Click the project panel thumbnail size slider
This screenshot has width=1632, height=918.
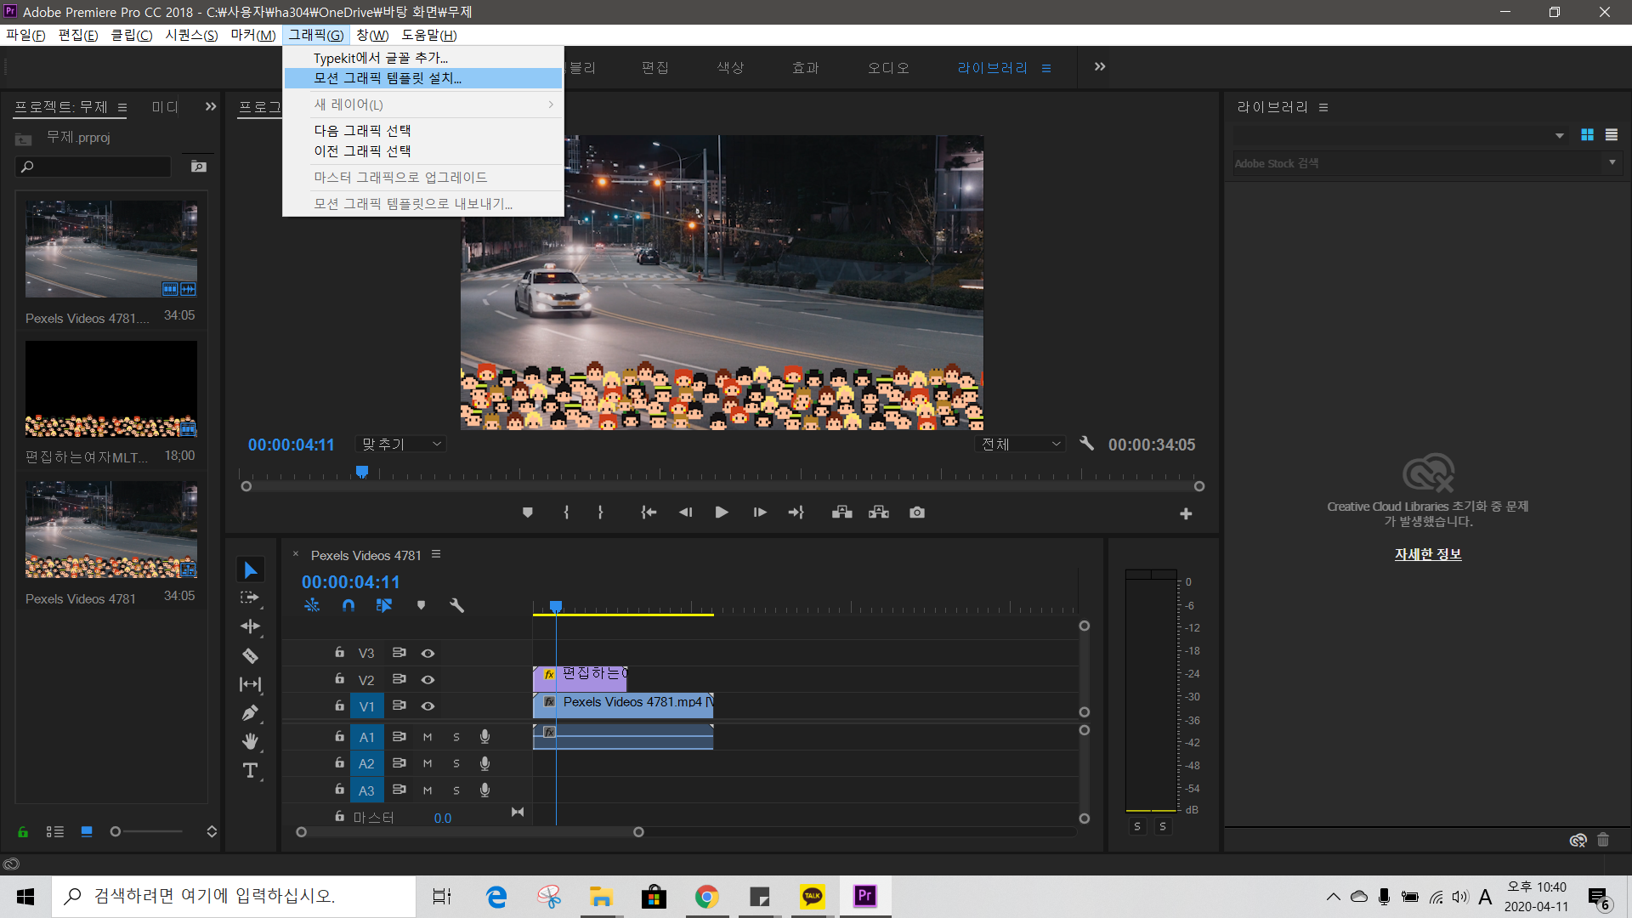(x=116, y=831)
